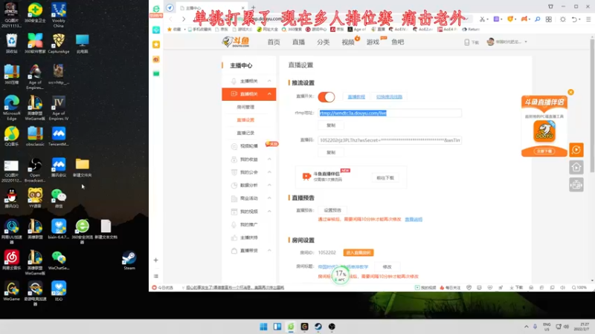
Task: Open the 分类 categories tab
Action: point(323,42)
